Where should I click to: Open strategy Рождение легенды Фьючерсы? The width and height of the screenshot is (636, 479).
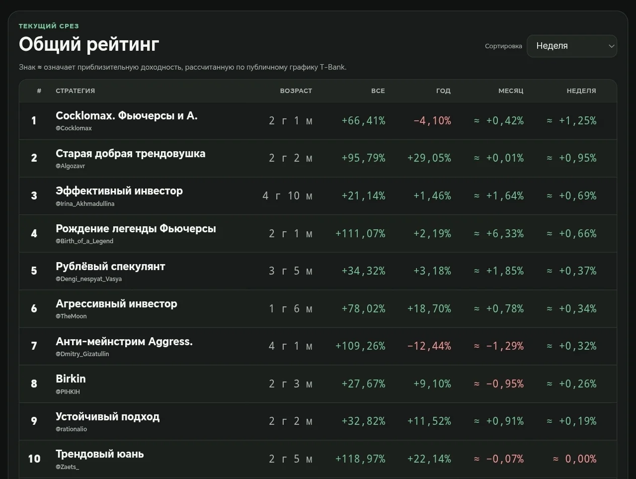(136, 228)
